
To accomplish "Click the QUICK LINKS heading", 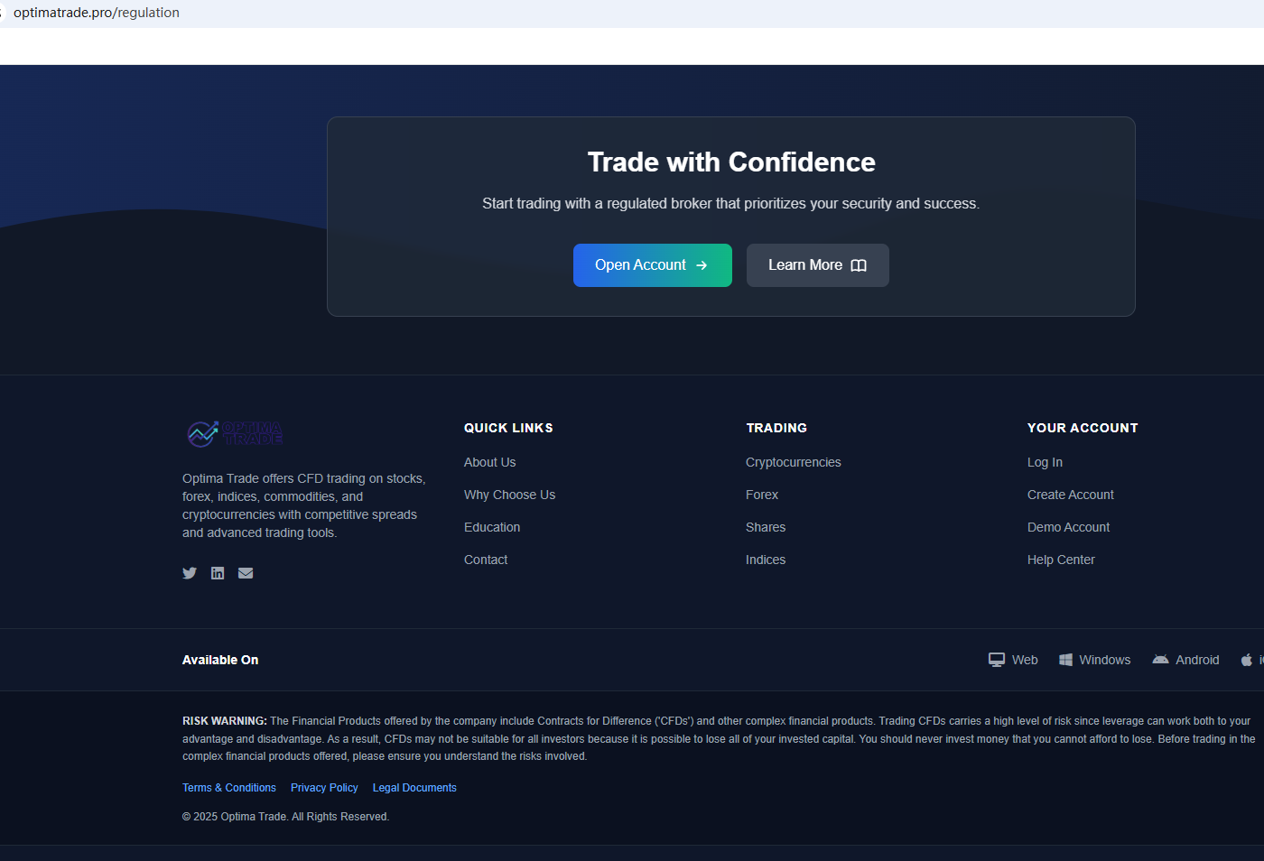I will click(x=508, y=428).
